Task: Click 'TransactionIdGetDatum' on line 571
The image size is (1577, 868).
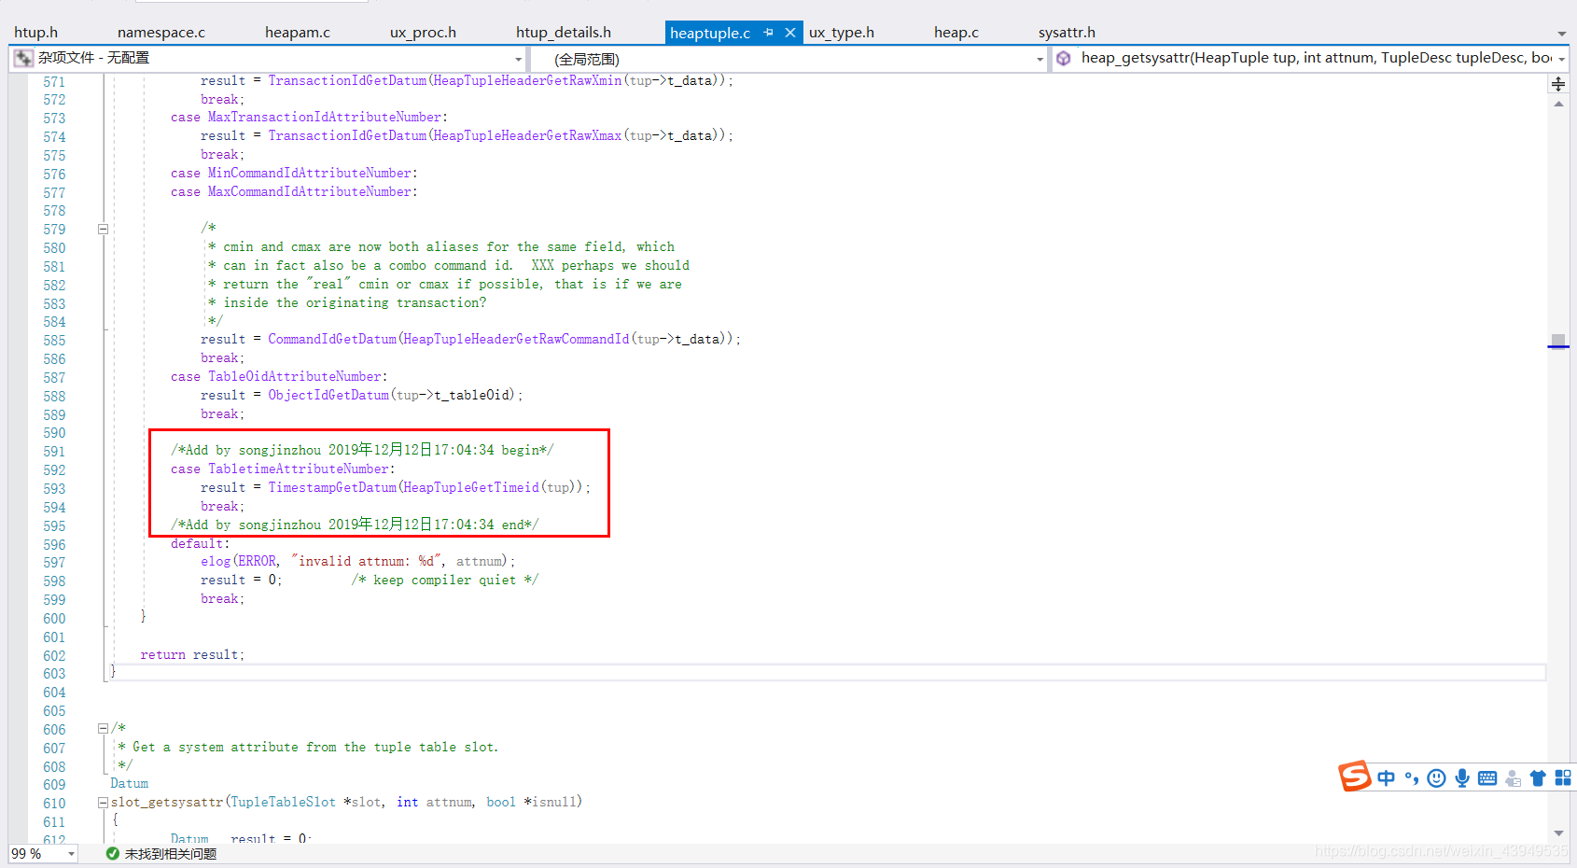Action: [x=347, y=81]
